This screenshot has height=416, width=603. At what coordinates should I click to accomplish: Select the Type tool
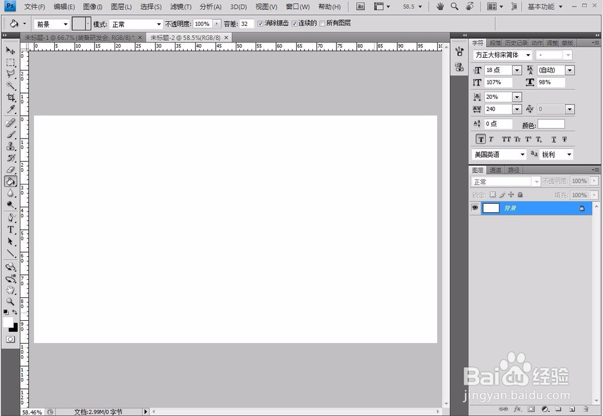(x=10, y=230)
